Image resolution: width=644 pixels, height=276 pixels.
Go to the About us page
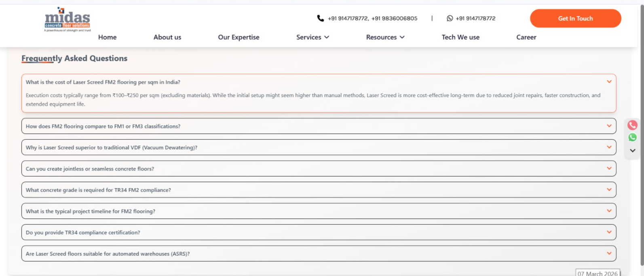pyautogui.click(x=167, y=37)
